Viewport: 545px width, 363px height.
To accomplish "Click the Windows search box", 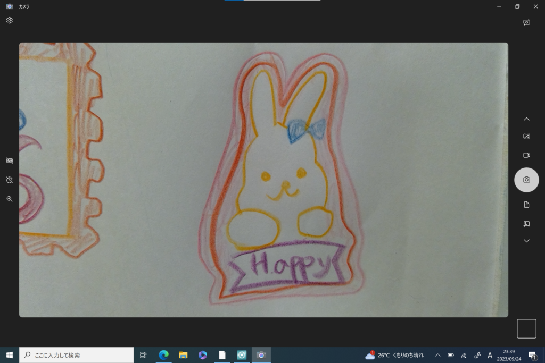I will (x=77, y=355).
